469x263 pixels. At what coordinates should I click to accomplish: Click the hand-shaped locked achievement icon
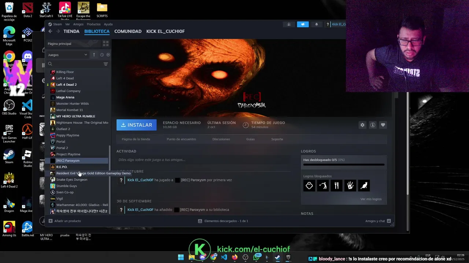coord(350,186)
